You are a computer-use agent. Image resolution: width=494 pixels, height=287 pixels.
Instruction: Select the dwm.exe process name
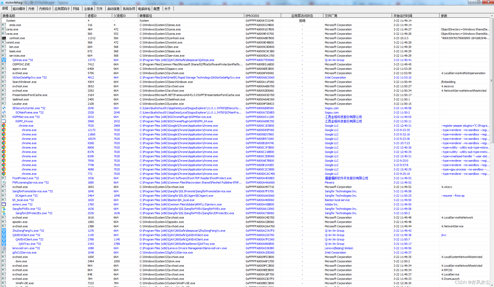point(21,261)
